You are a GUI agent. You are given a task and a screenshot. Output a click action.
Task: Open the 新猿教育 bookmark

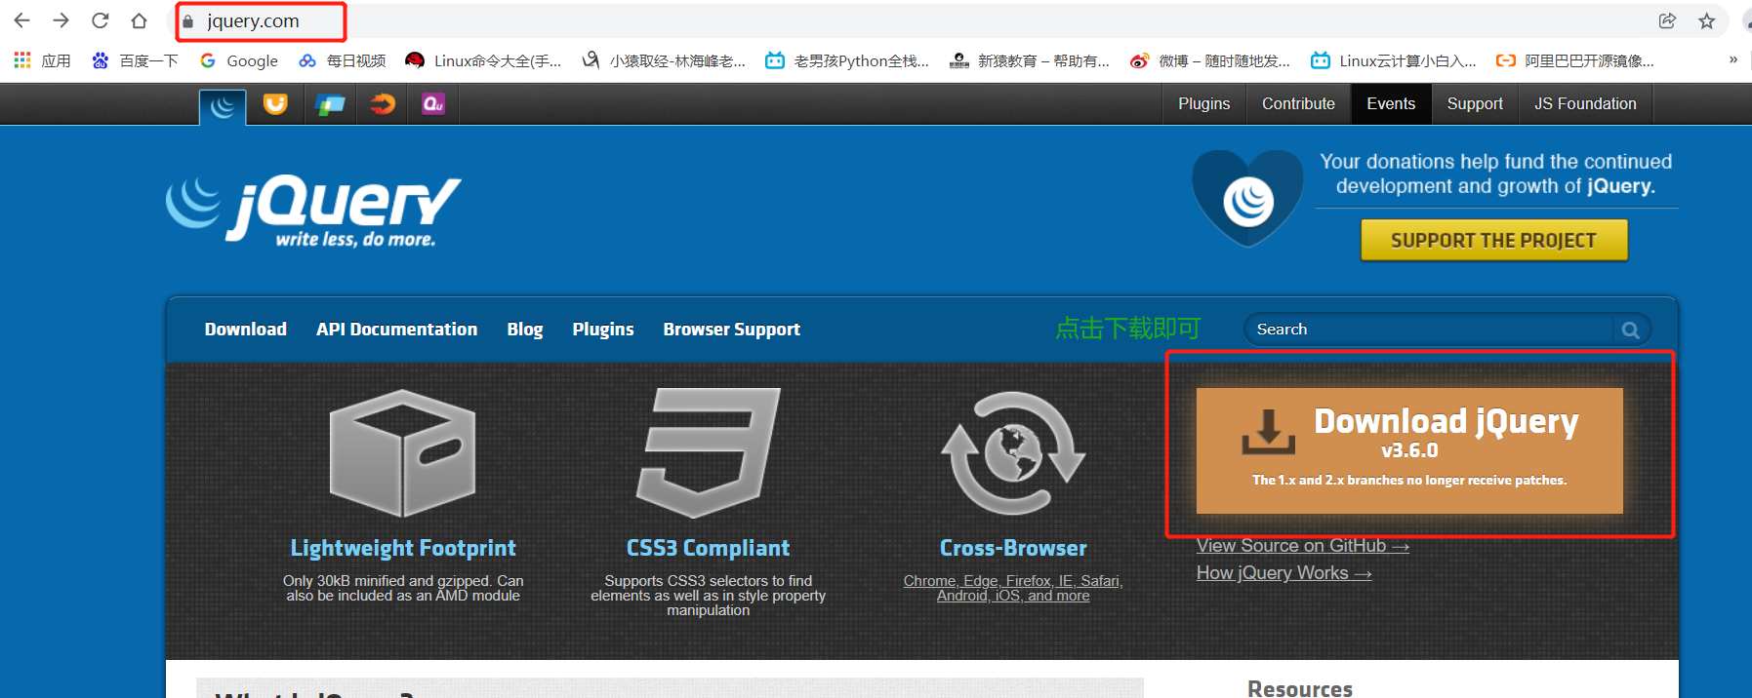(1030, 60)
